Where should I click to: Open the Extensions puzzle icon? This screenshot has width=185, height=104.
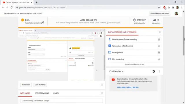click(173, 8)
